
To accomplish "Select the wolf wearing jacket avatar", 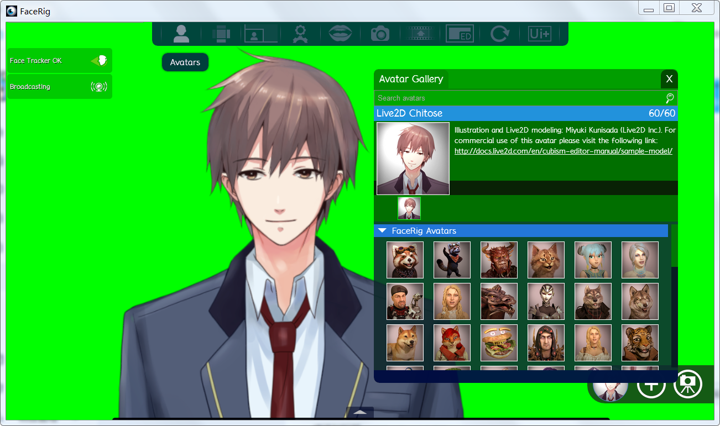I will [593, 301].
